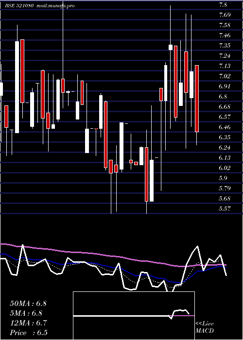Select the 7.02 price axis label
This screenshot has width=243, height=340.
coord(225,76)
